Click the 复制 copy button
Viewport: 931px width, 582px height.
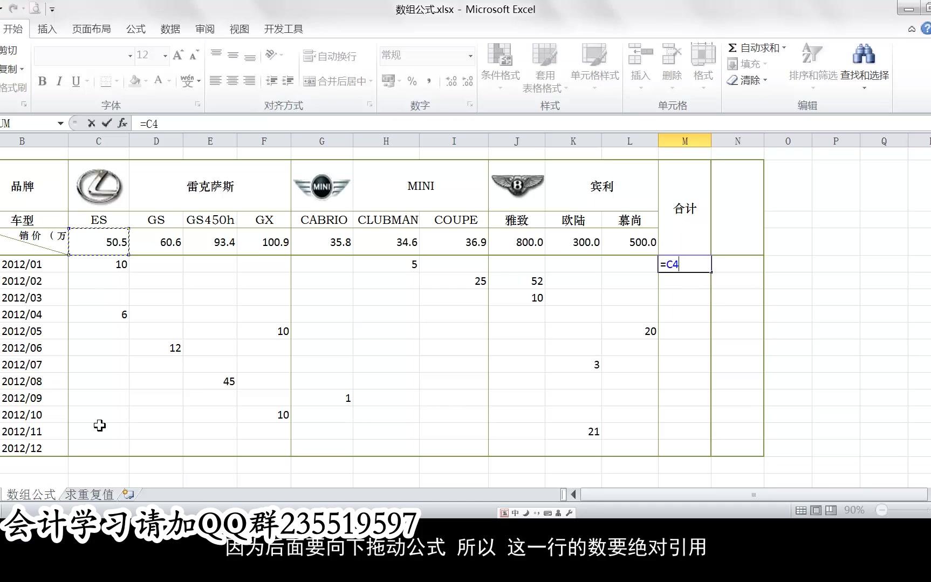pos(12,69)
